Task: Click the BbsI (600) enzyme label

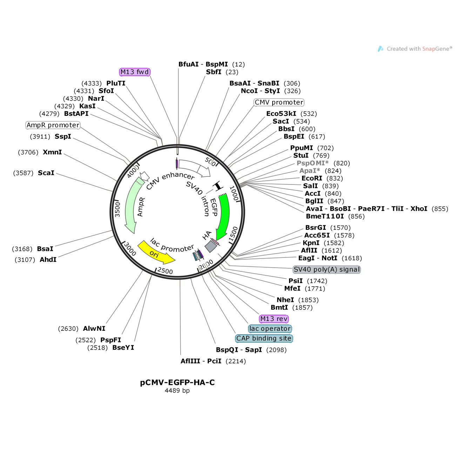Action: (x=297, y=129)
